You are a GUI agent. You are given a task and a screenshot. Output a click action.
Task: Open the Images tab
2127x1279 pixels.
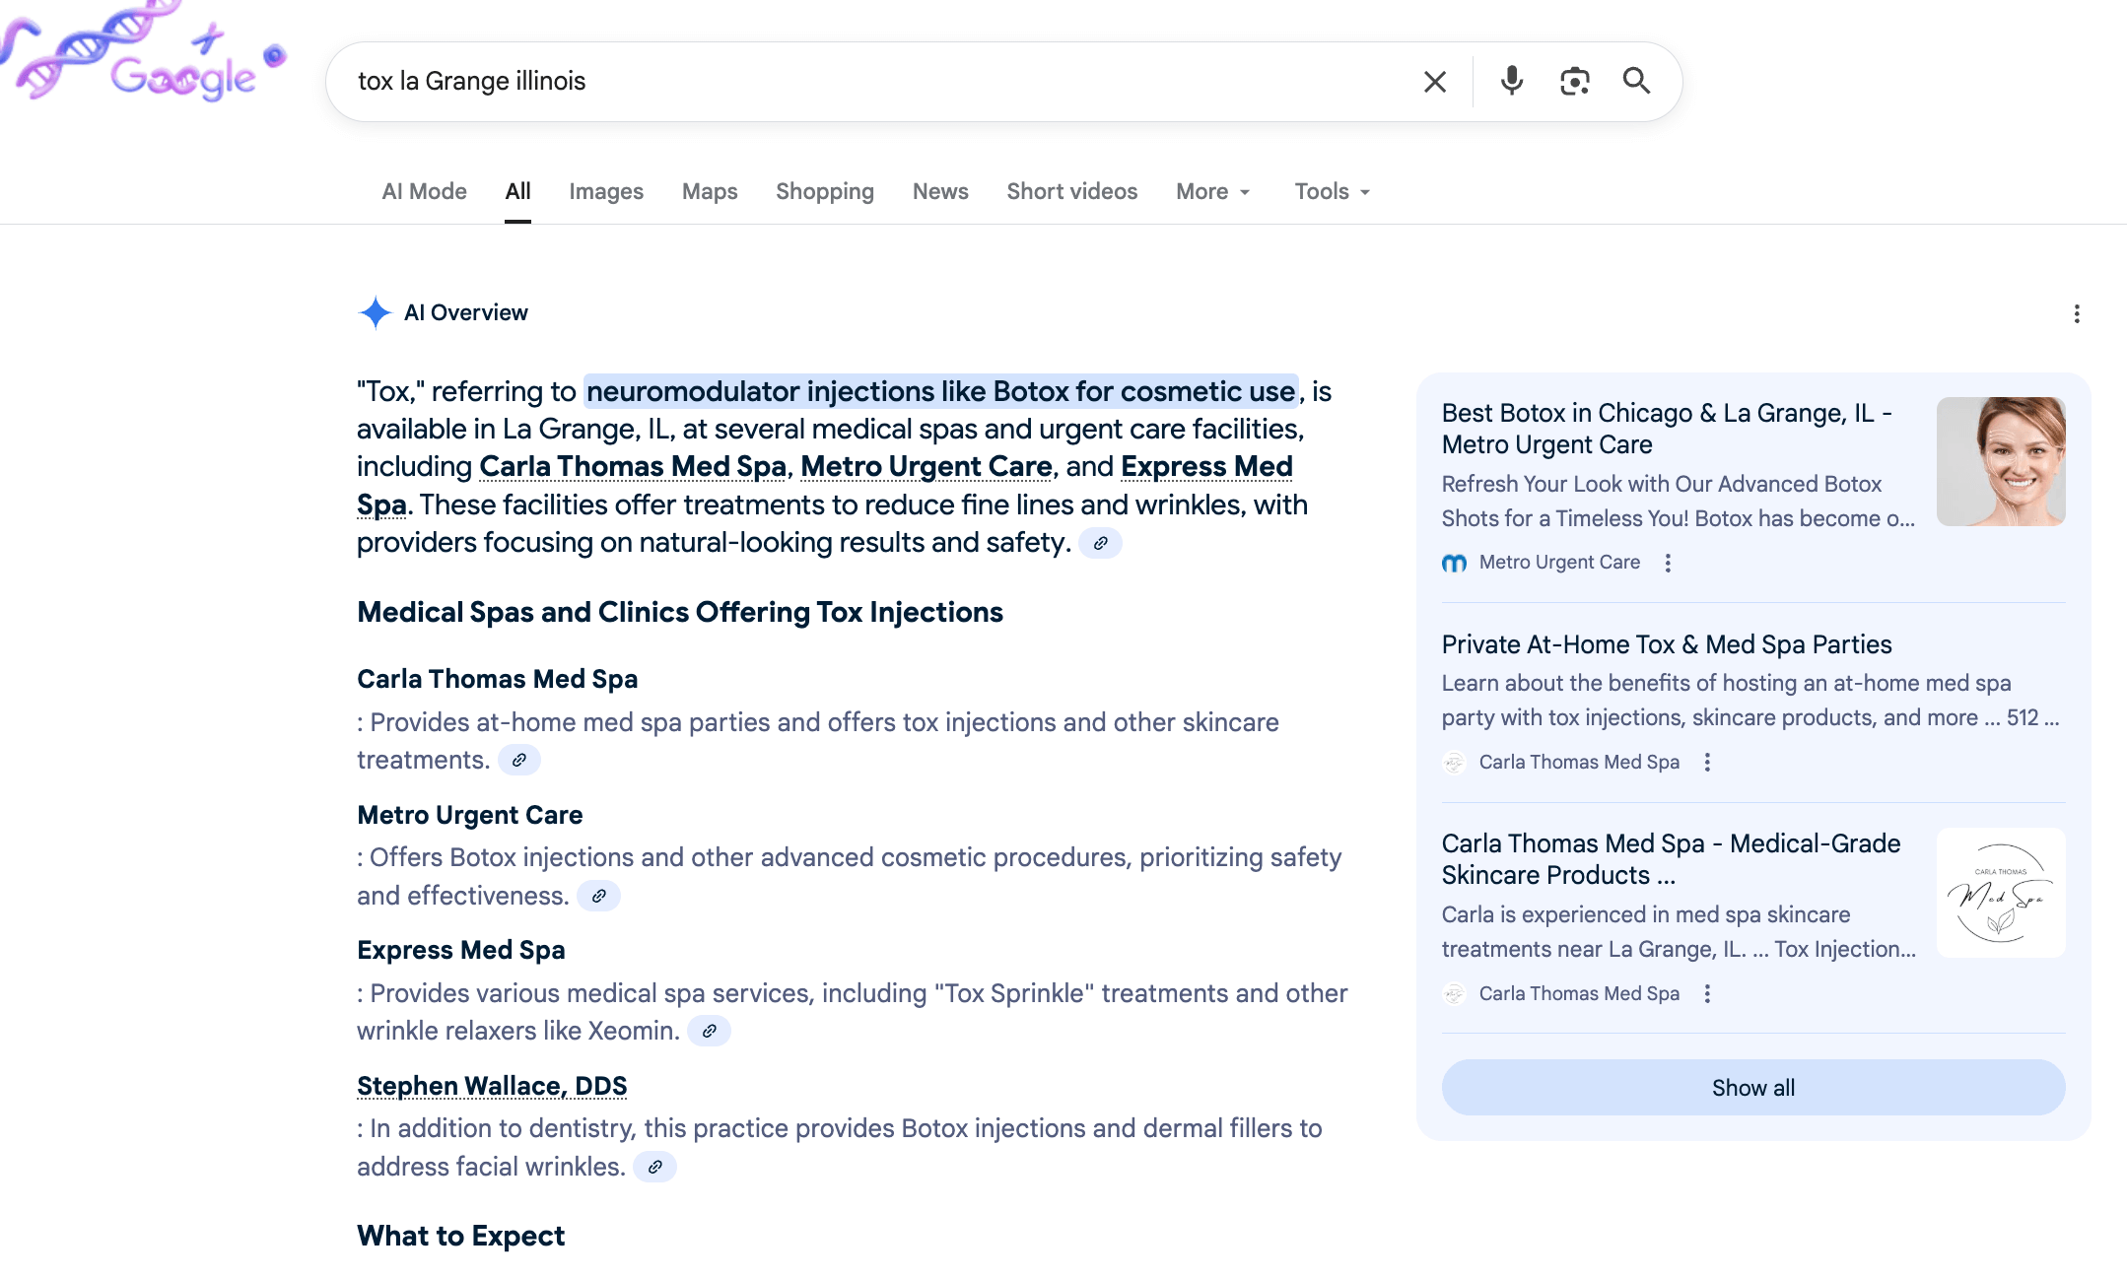point(606,191)
